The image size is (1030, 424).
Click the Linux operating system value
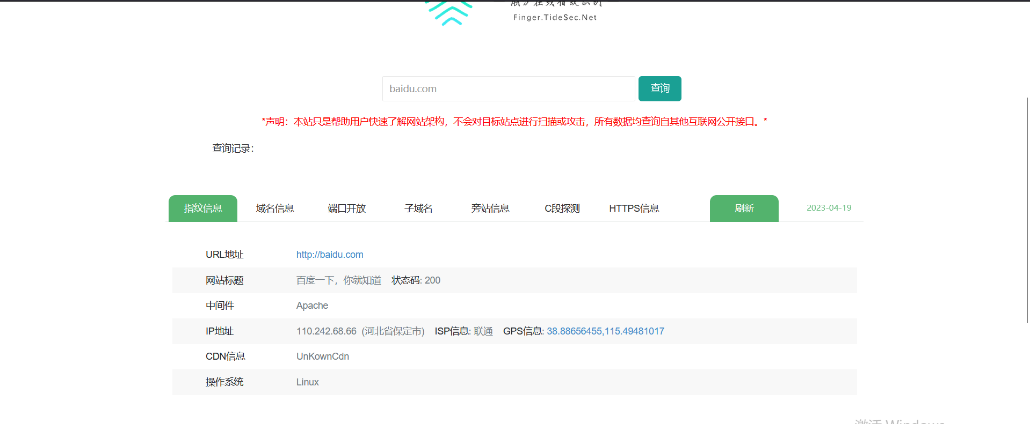tap(308, 382)
